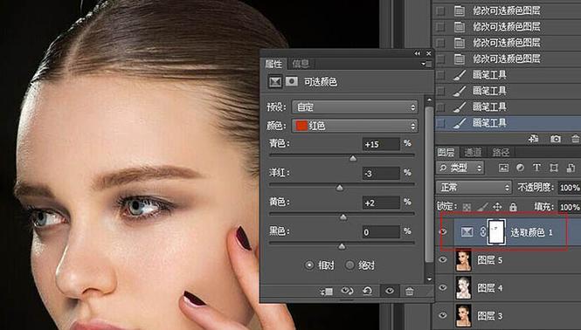Click the selective color adjustment icon in Properties
Viewport: 581px width, 330px height.
click(275, 81)
